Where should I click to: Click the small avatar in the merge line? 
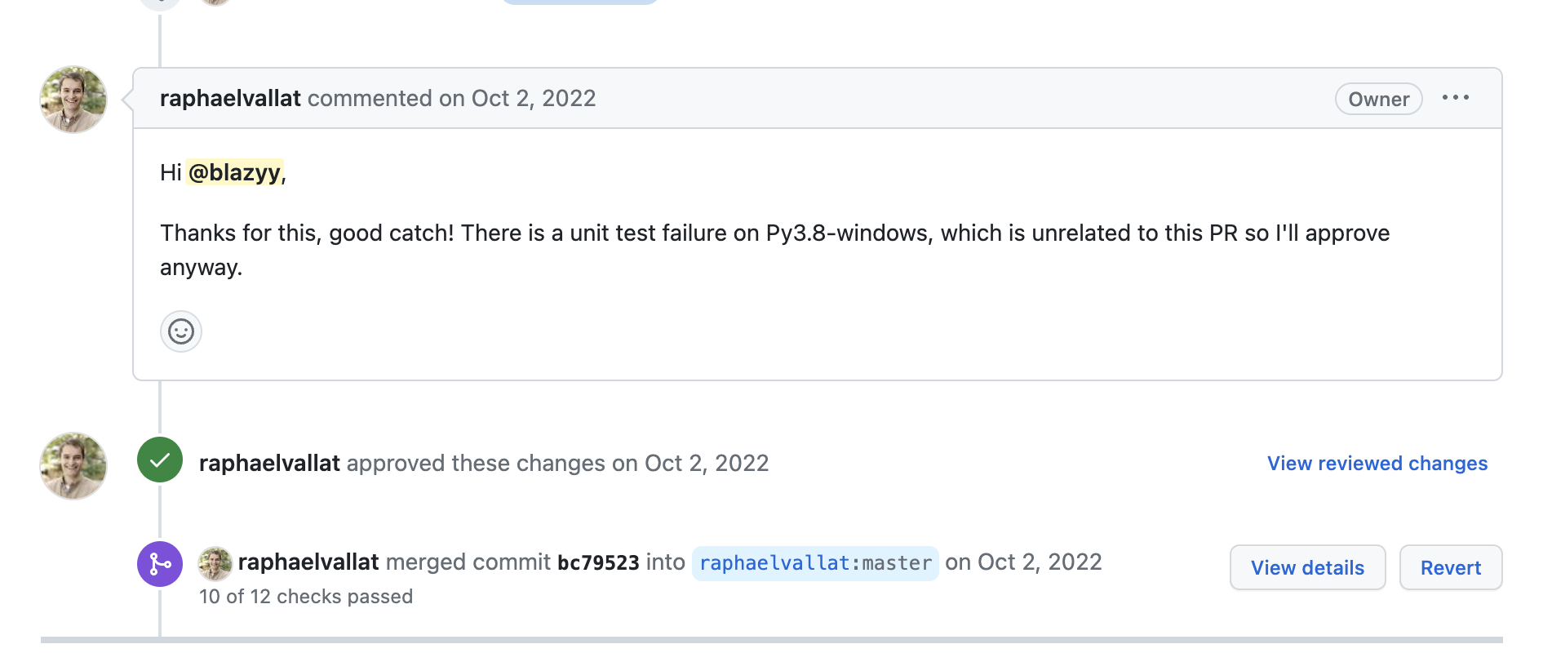215,562
